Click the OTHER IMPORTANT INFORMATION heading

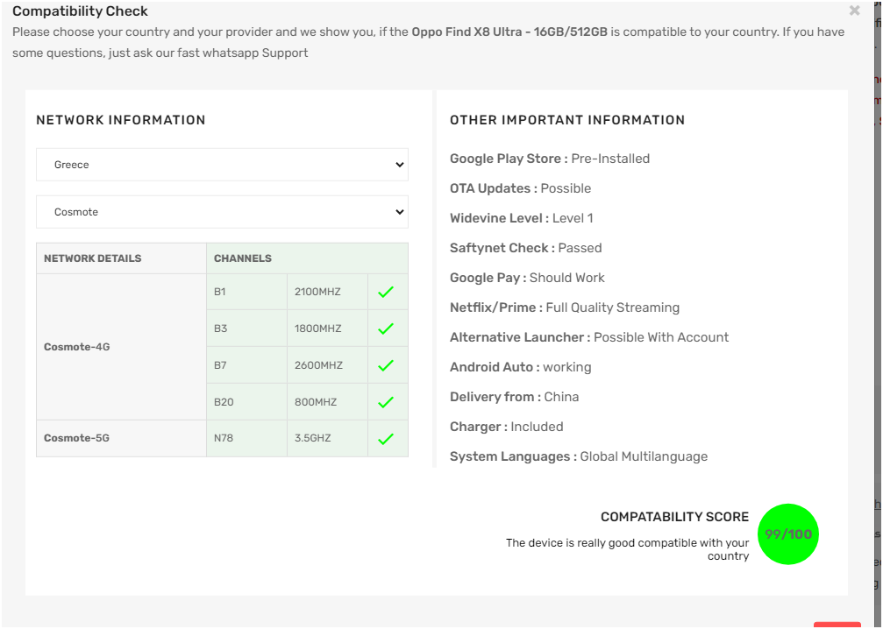567,120
